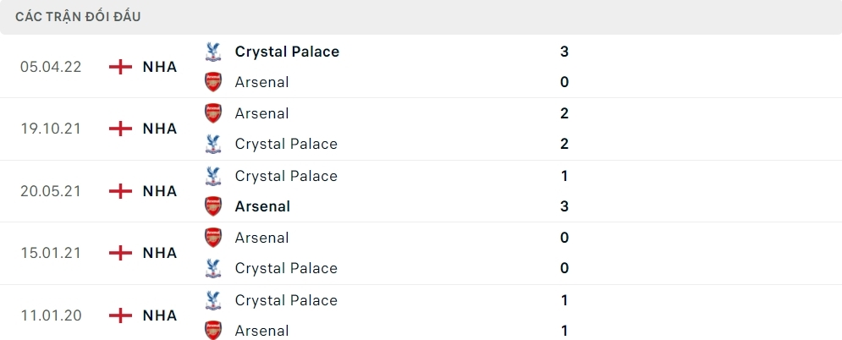This screenshot has width=842, height=340.
Task: Click England flag in the 05.04.22 row
Action: click(121, 67)
